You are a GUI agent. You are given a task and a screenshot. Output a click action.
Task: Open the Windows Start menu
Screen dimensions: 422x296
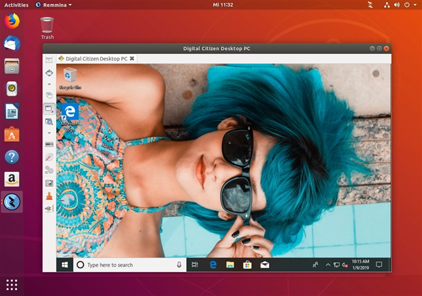pyautogui.click(x=64, y=265)
